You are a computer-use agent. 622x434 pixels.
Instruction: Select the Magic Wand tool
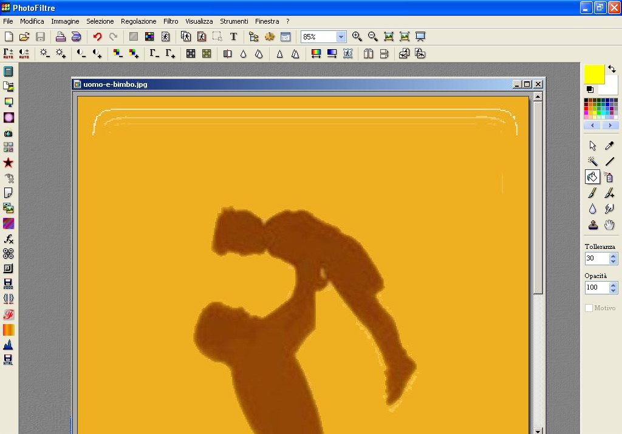point(593,161)
